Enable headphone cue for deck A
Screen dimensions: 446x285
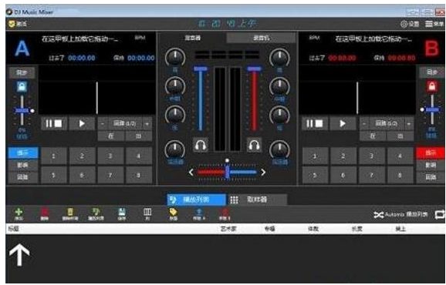pyautogui.click(x=201, y=145)
